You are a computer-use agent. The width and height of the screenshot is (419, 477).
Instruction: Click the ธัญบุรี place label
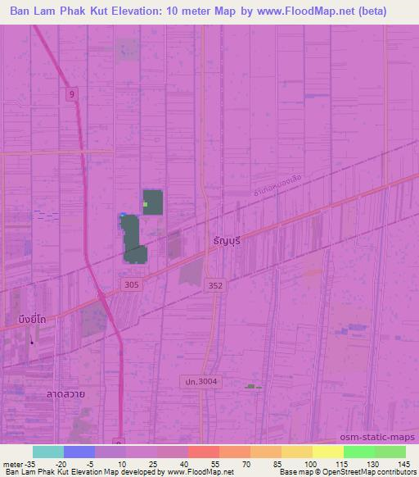click(x=227, y=241)
